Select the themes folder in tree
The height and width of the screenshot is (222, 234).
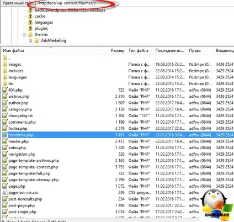(x=41, y=34)
